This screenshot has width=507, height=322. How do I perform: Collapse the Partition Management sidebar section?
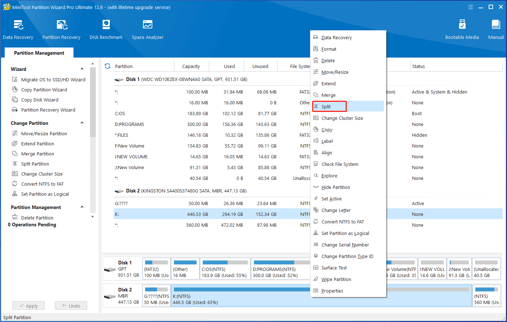tap(82, 207)
